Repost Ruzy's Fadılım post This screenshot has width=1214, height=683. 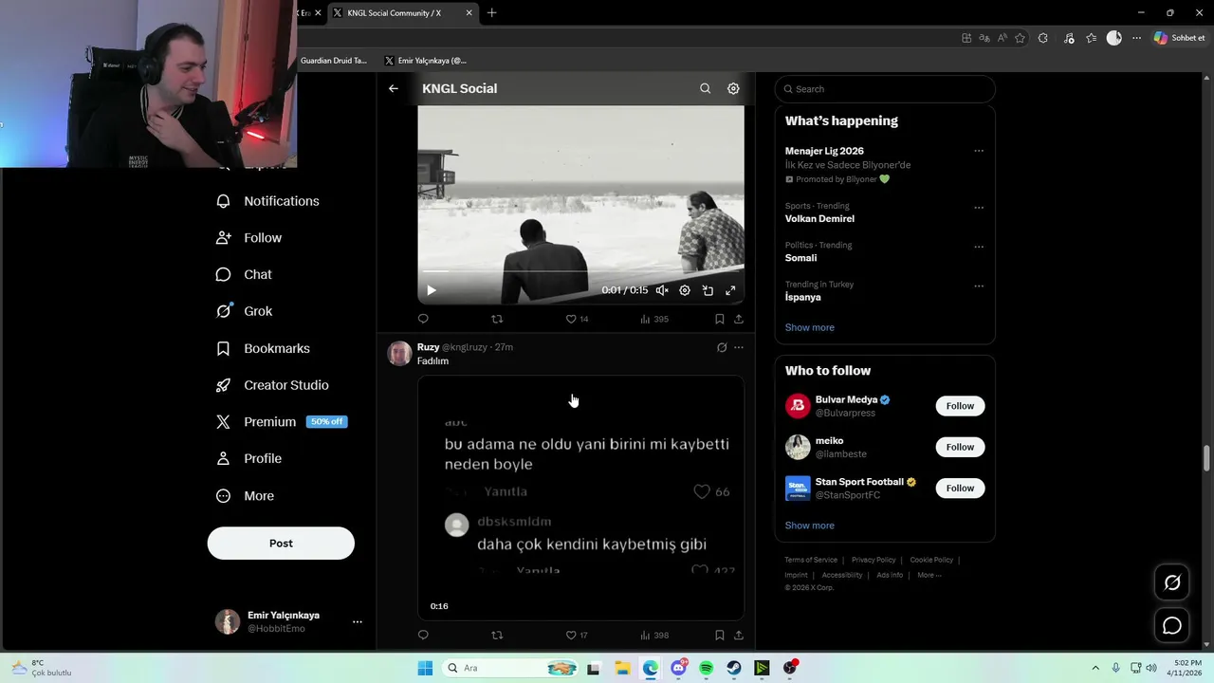click(x=497, y=635)
